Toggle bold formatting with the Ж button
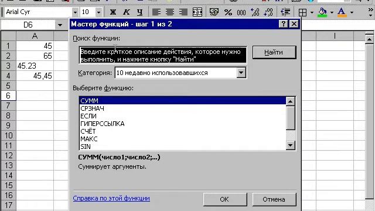The image size is (375, 211). tap(113, 12)
